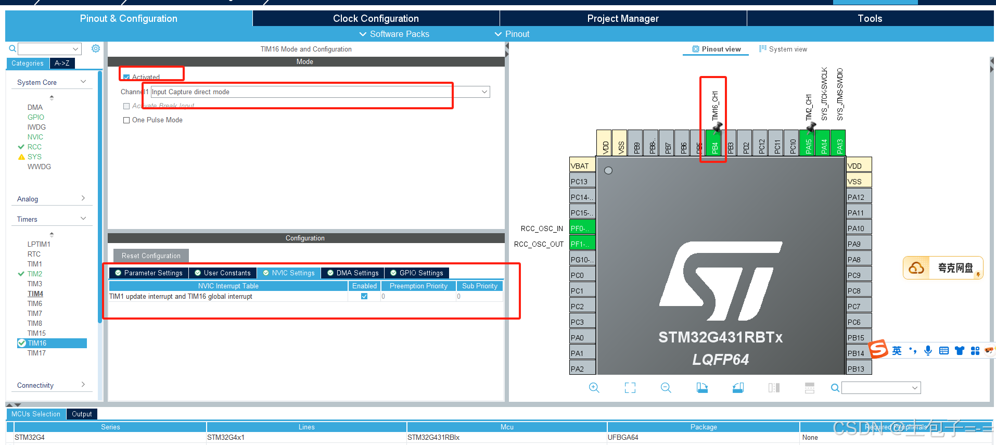The height and width of the screenshot is (445, 996).
Task: Click the Quark cloud drive widget
Action: coord(943,268)
